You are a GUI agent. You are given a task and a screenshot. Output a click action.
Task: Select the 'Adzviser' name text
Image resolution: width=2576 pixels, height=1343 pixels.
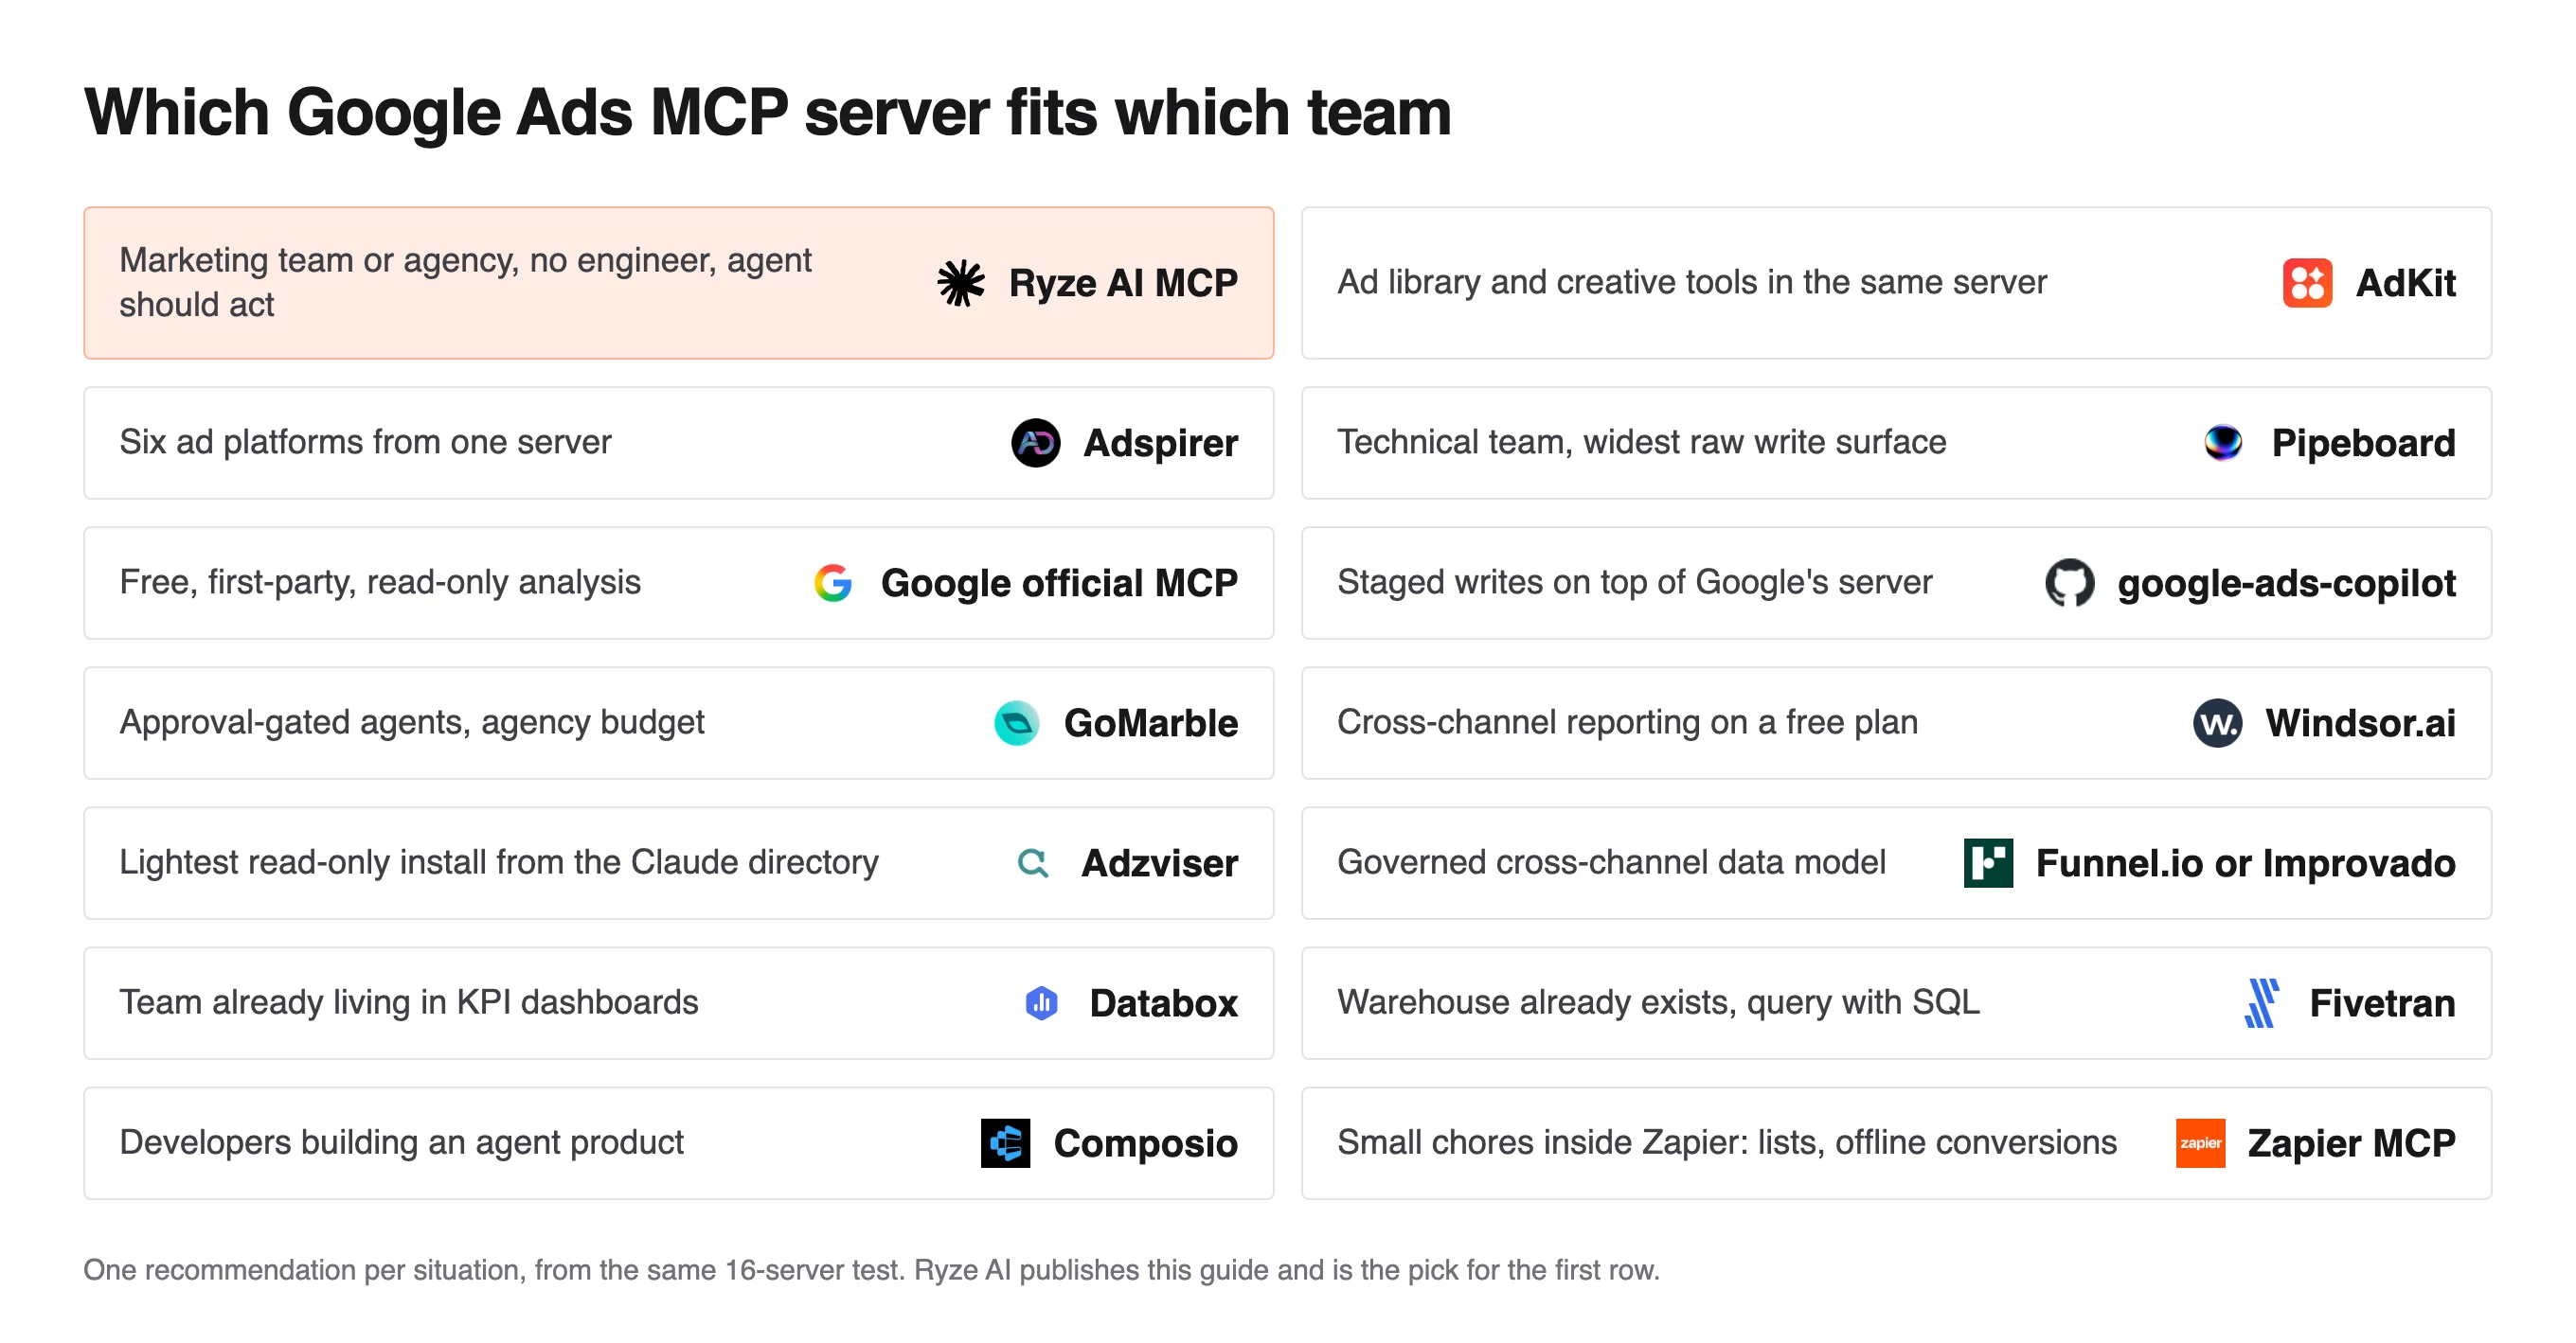click(x=1159, y=862)
